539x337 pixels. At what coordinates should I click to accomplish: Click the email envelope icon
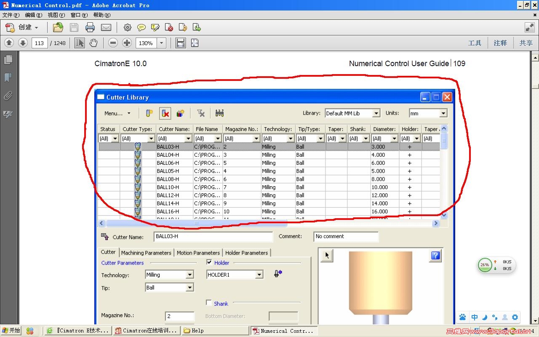point(106,27)
